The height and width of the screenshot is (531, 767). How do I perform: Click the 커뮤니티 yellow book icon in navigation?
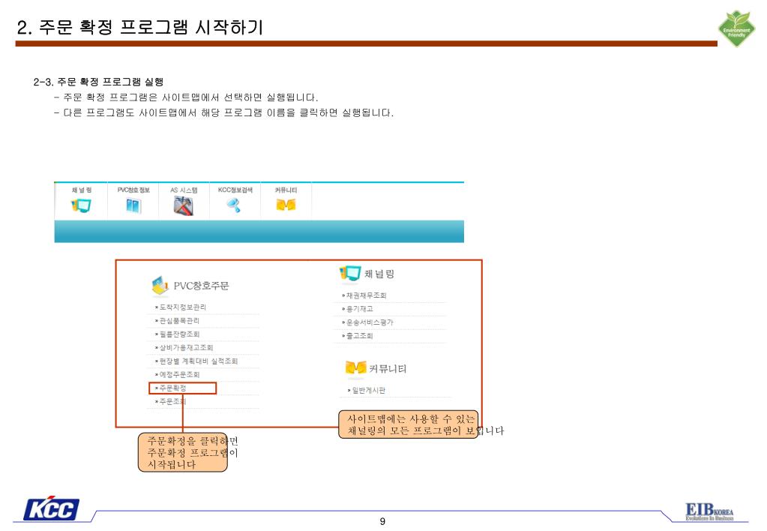click(x=286, y=205)
